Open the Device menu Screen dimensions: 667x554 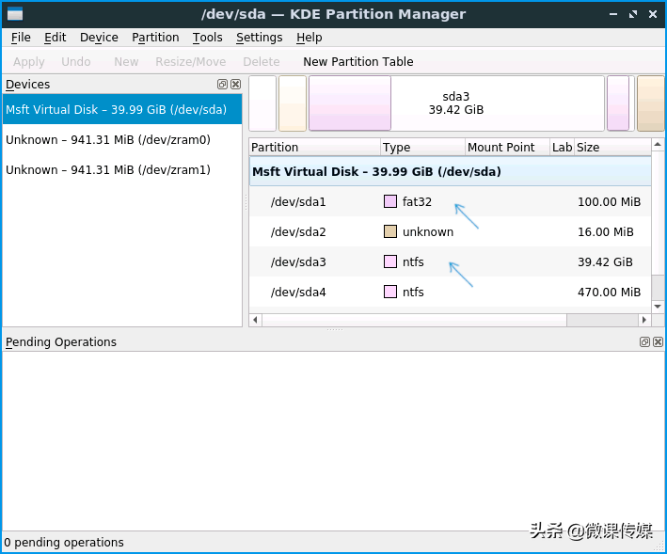coord(99,38)
